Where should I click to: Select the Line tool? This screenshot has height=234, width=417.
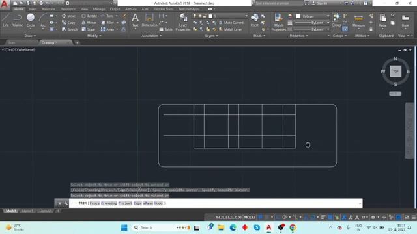coord(6,20)
